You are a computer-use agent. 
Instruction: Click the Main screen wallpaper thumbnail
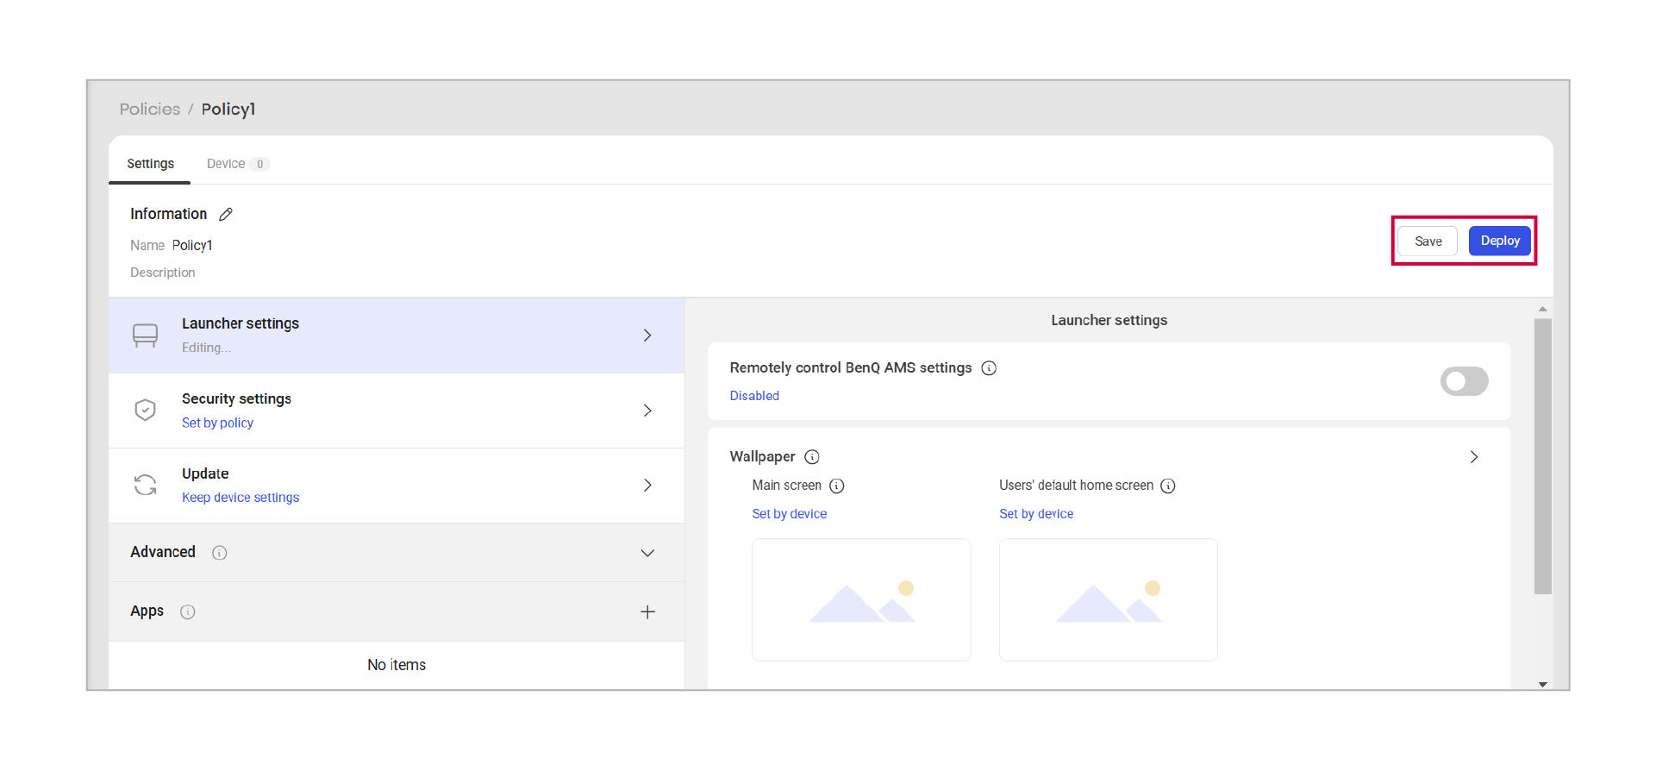(x=861, y=600)
